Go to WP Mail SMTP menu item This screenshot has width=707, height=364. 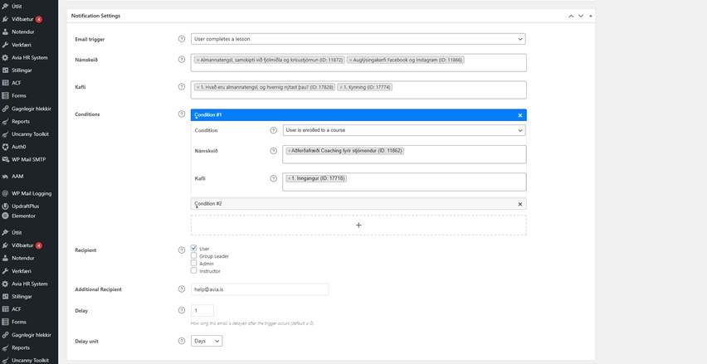coord(30,158)
